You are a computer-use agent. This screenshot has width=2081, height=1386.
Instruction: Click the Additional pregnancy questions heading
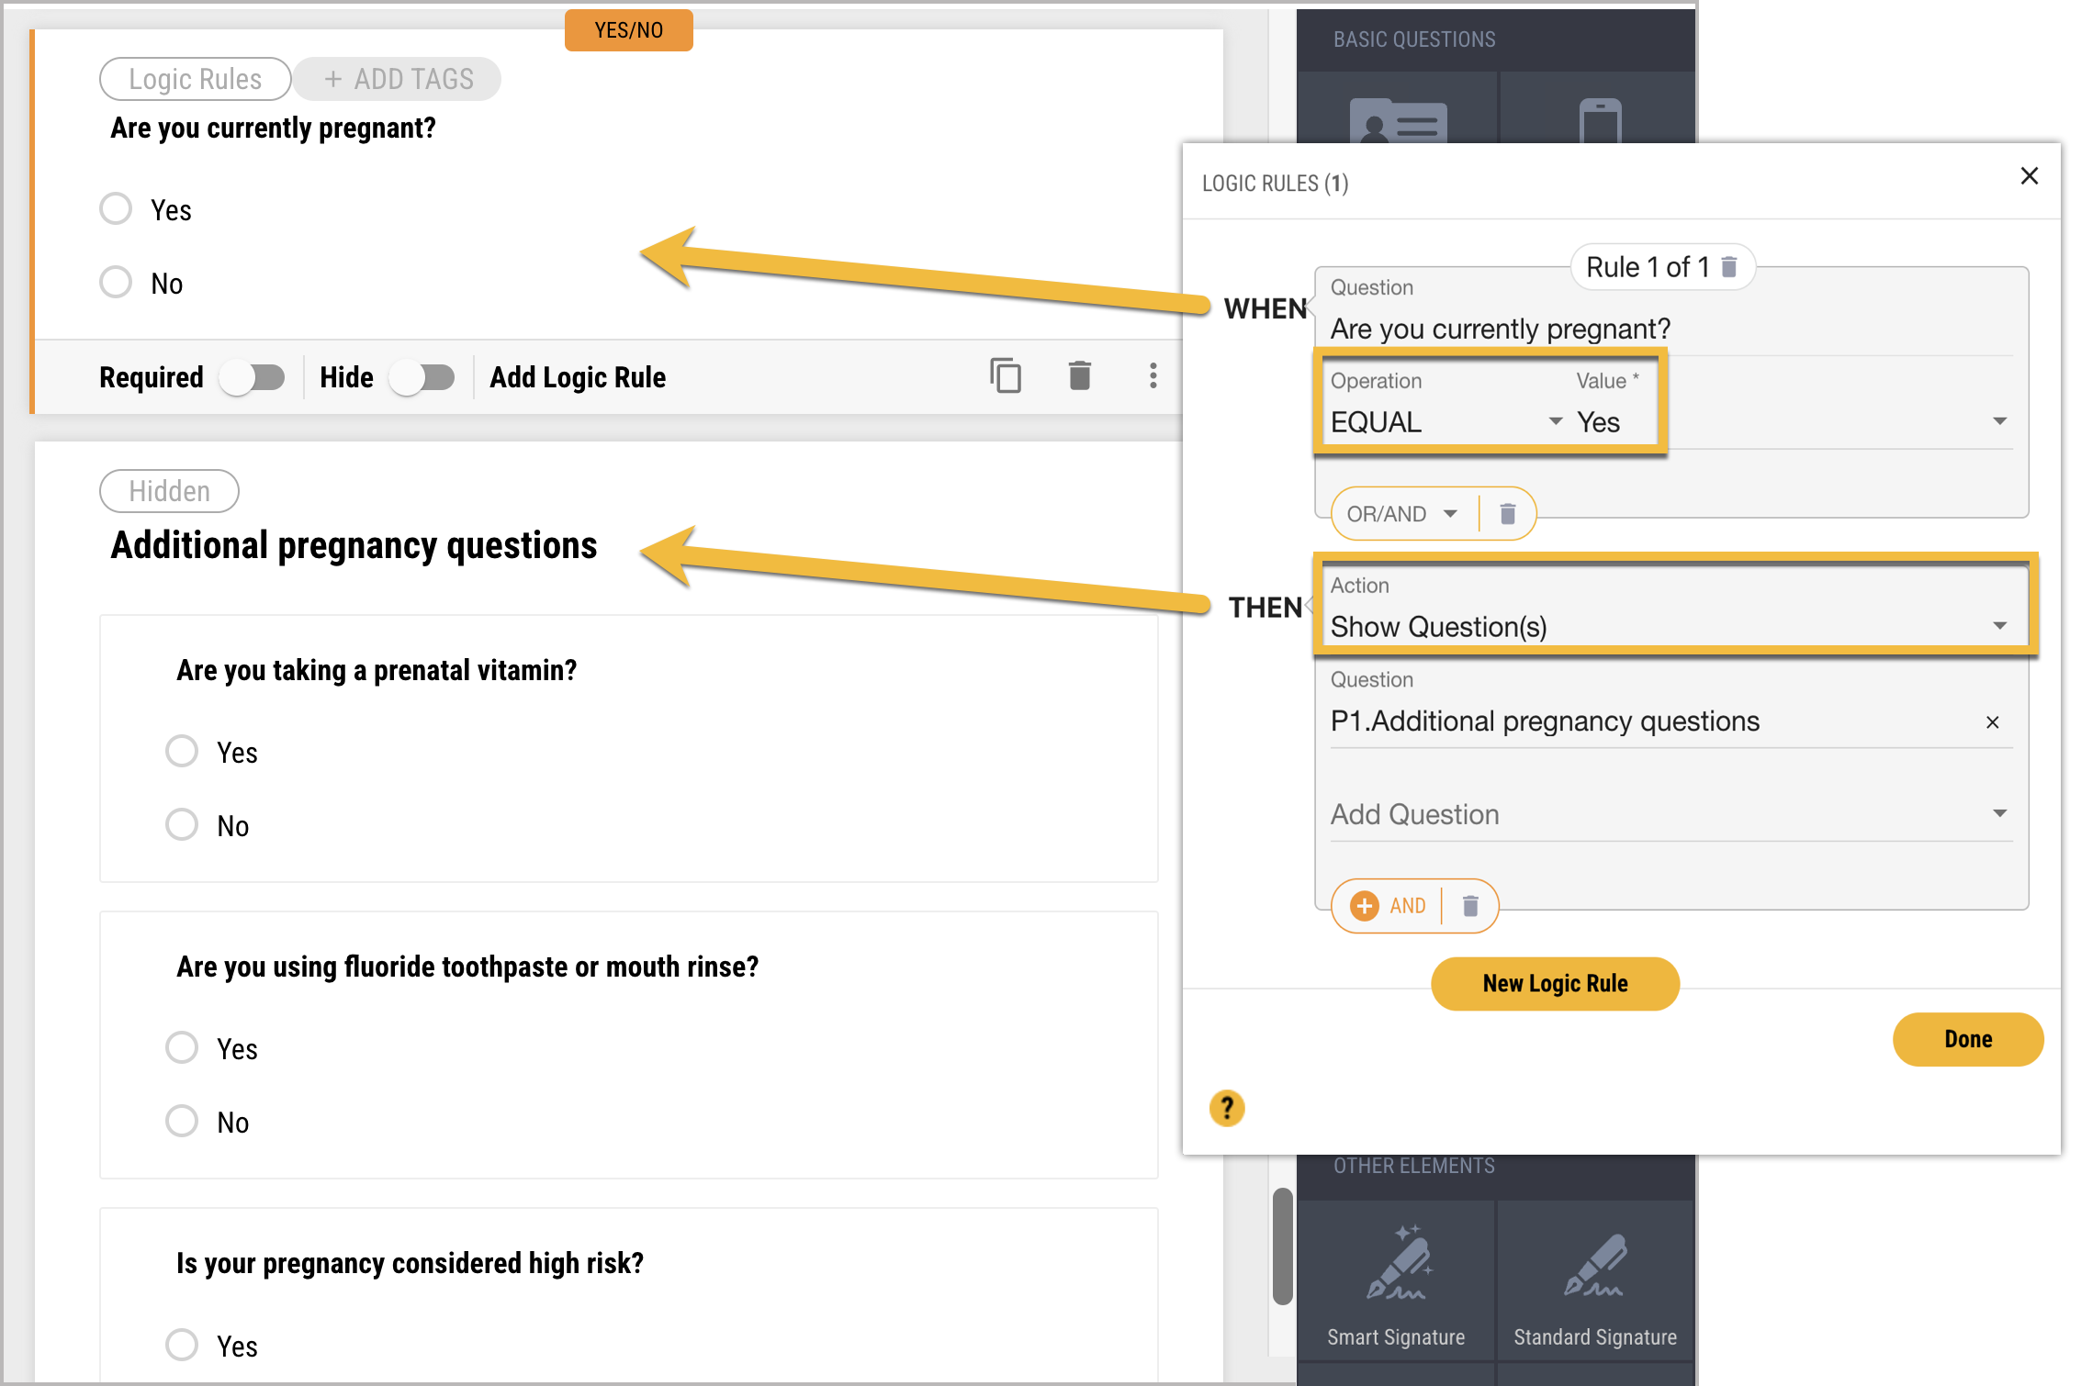[354, 545]
